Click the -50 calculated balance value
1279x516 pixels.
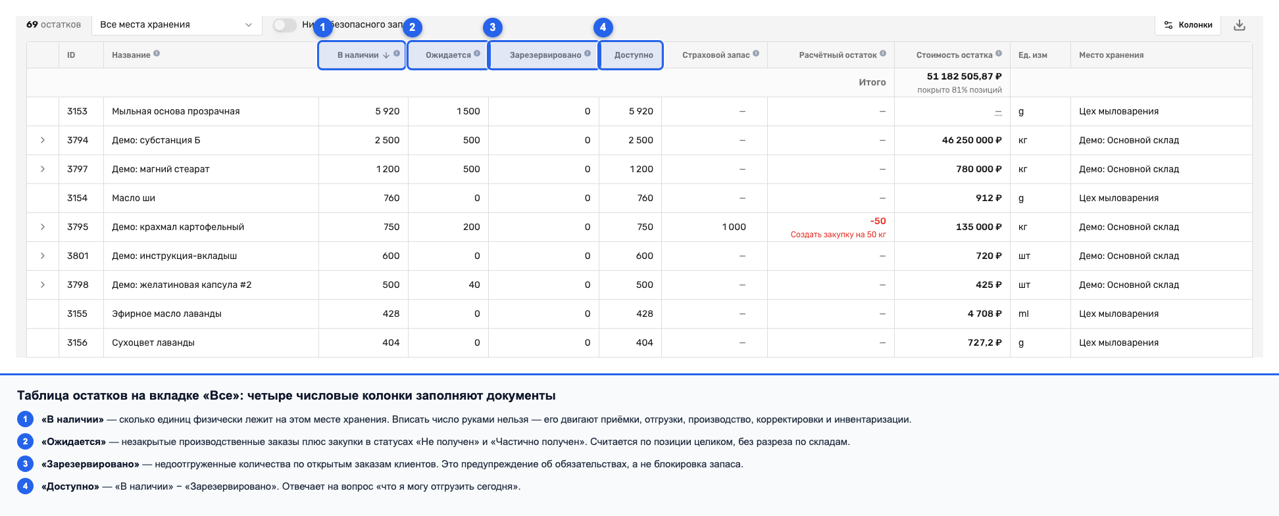(878, 221)
